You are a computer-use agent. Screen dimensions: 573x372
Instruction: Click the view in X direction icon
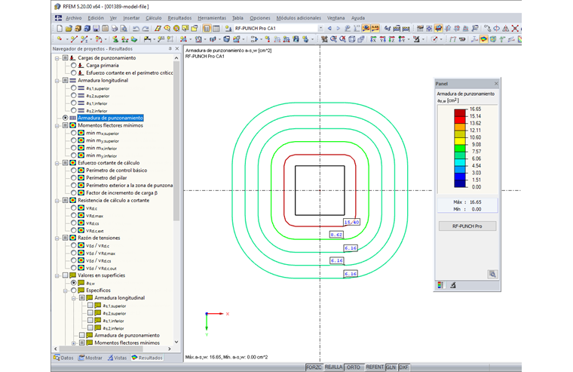click(373, 39)
